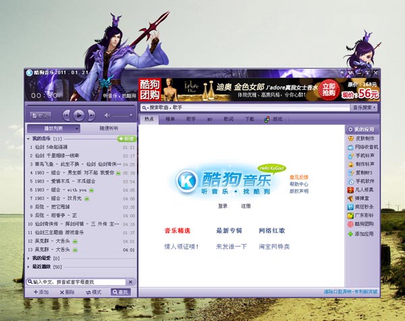Click green MV icon on song 6 with you
405x321 pixels.
[91, 190]
